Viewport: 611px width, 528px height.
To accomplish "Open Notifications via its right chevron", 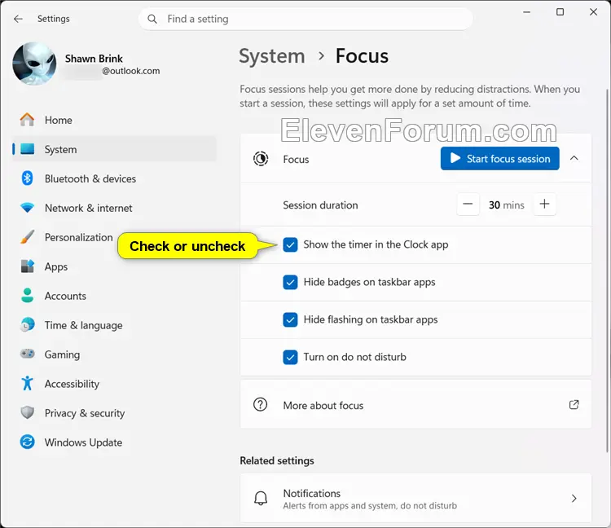I will tap(574, 498).
